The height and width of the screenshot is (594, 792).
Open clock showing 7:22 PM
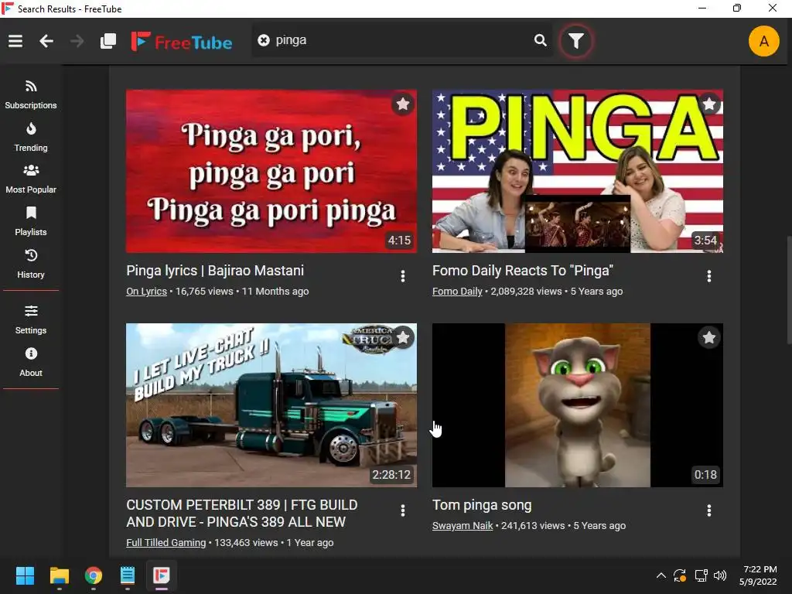coord(760,575)
